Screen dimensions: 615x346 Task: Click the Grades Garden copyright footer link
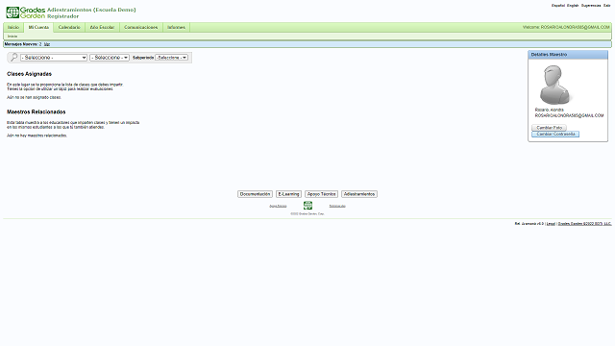(584, 224)
